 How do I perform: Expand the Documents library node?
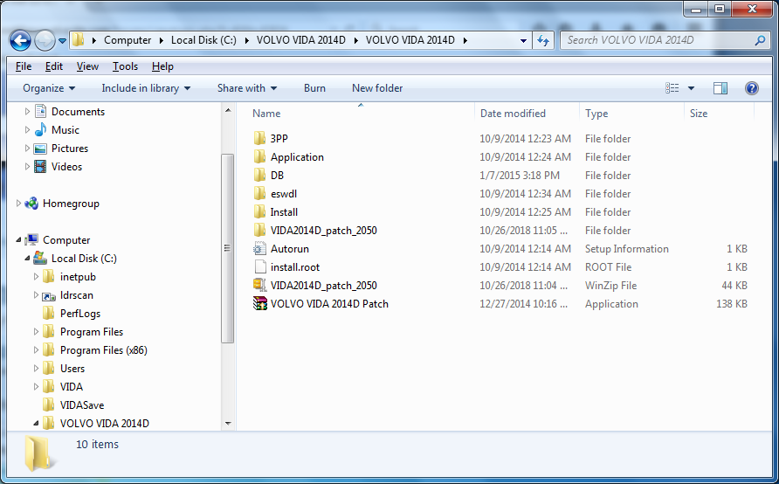(27, 112)
